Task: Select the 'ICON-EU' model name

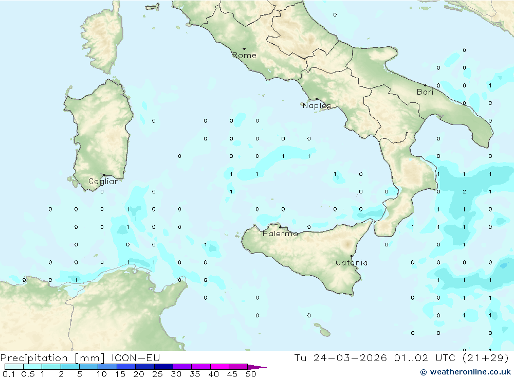Action: [x=136, y=357]
